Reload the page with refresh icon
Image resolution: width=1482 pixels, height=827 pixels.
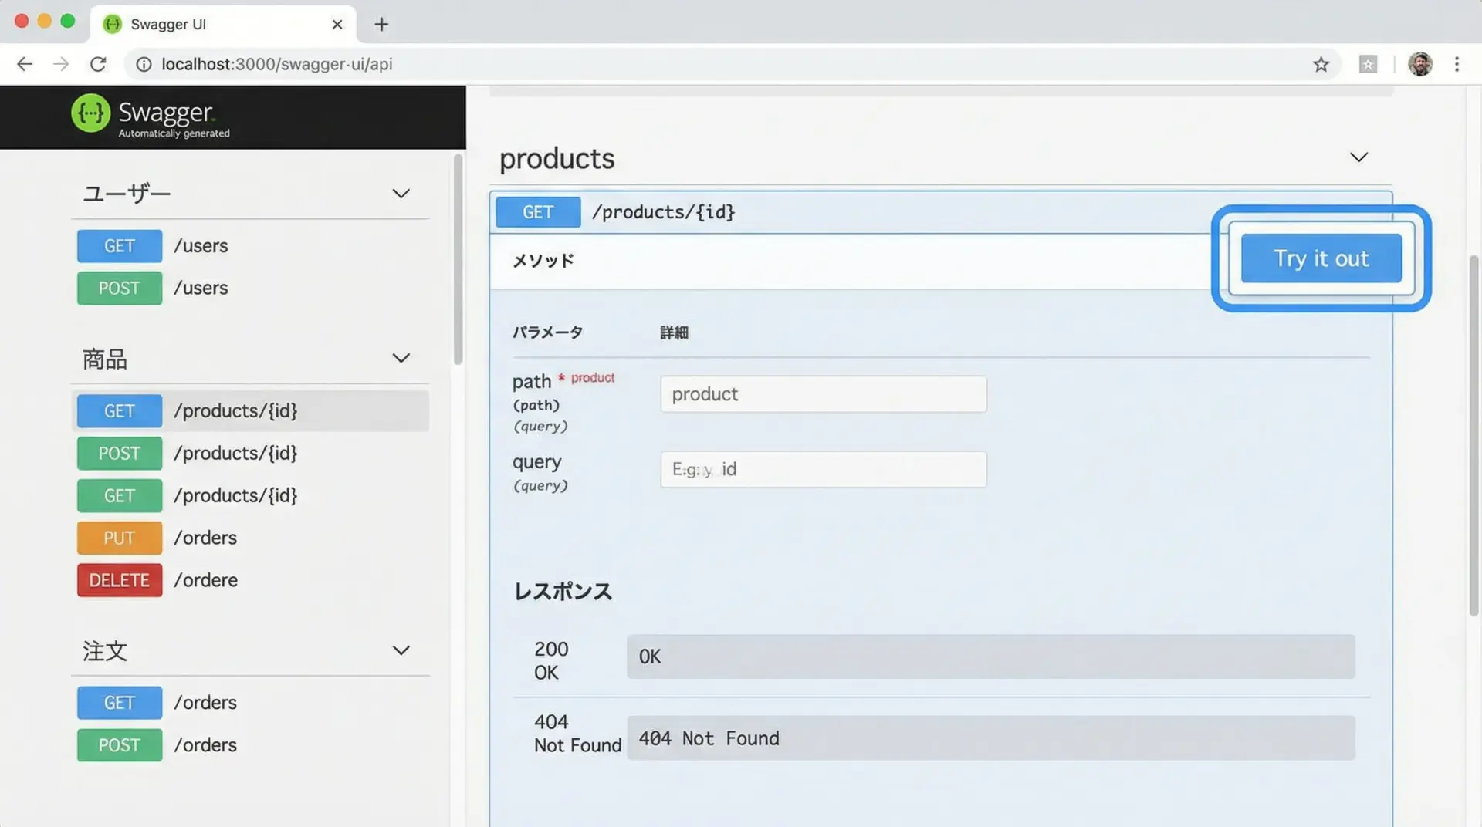98,64
